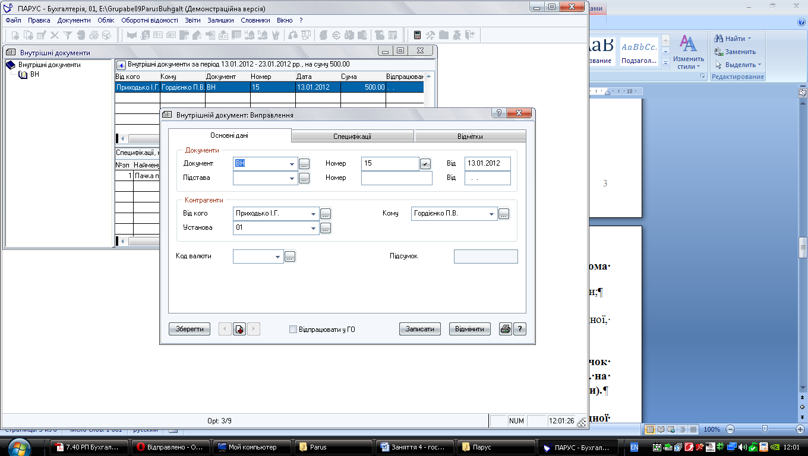Image resolution: width=808 pixels, height=456 pixels.
Task: Open the Выделить dropdown in Word
Action: click(x=760, y=65)
